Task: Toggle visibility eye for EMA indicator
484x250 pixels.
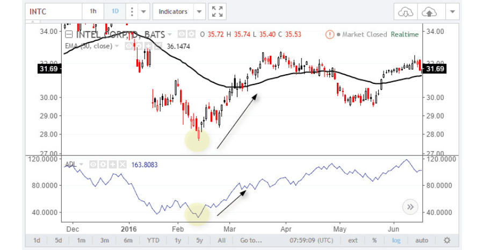Action: [x=129, y=46]
